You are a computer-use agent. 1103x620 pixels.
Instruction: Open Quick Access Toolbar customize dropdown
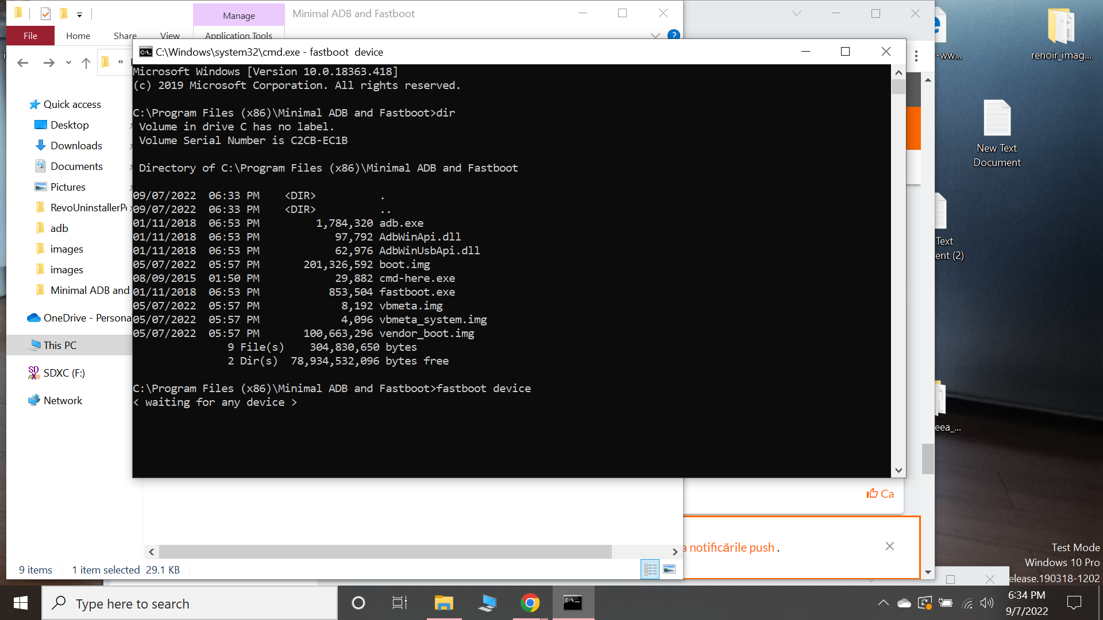pos(79,14)
